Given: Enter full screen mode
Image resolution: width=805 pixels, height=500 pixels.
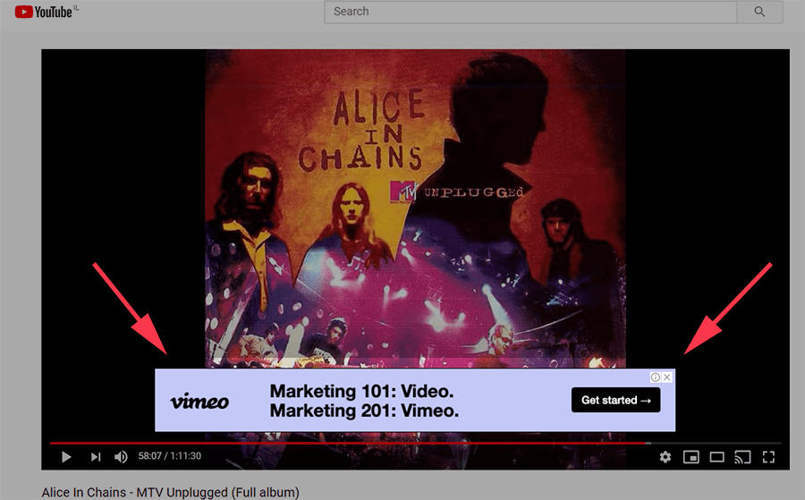Looking at the screenshot, I should (767, 457).
